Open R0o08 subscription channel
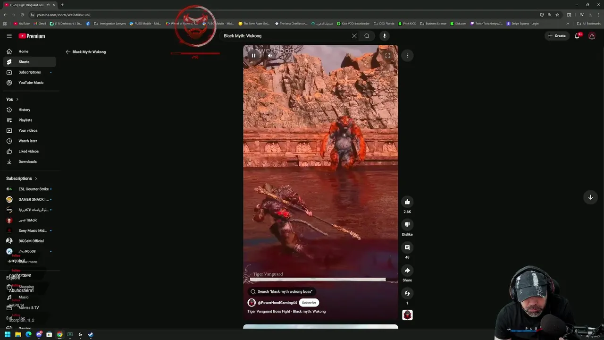The height and width of the screenshot is (340, 604). tap(29, 252)
